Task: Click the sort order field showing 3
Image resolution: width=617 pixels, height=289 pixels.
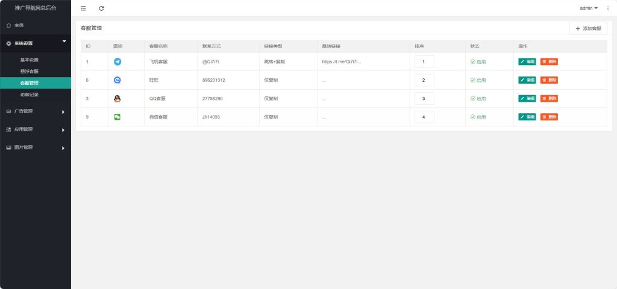Action: pos(424,99)
